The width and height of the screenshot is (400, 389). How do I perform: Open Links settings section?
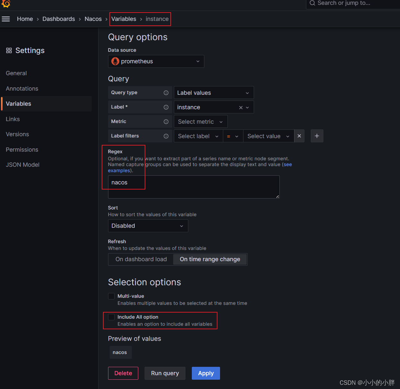pyautogui.click(x=13, y=119)
